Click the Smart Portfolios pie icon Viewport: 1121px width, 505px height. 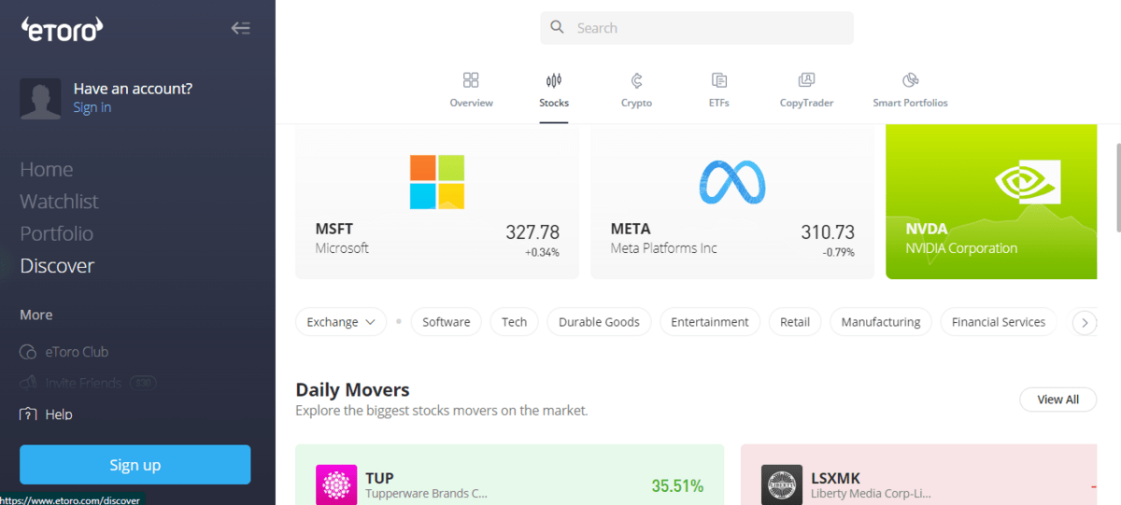[910, 80]
